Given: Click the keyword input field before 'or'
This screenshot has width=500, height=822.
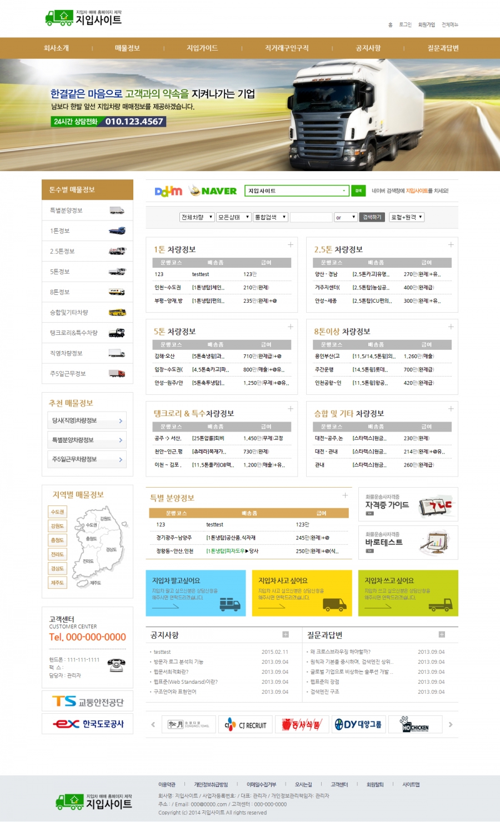Looking at the screenshot, I should 311,217.
